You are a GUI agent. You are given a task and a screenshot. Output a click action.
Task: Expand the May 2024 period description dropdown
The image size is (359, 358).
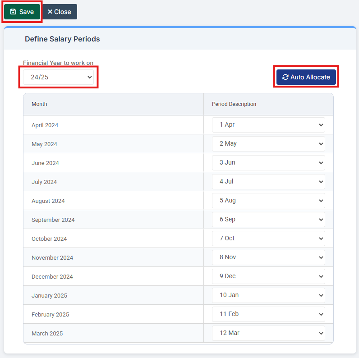coord(268,144)
